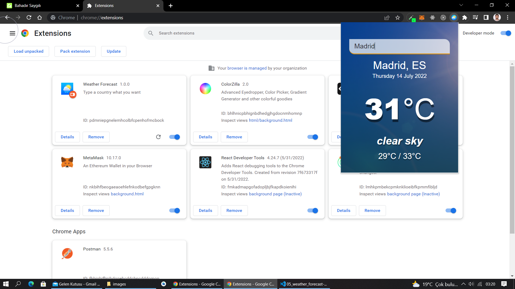Image resolution: width=515 pixels, height=289 pixels.
Task: Click the Load unpacked button
Action: tap(29, 51)
